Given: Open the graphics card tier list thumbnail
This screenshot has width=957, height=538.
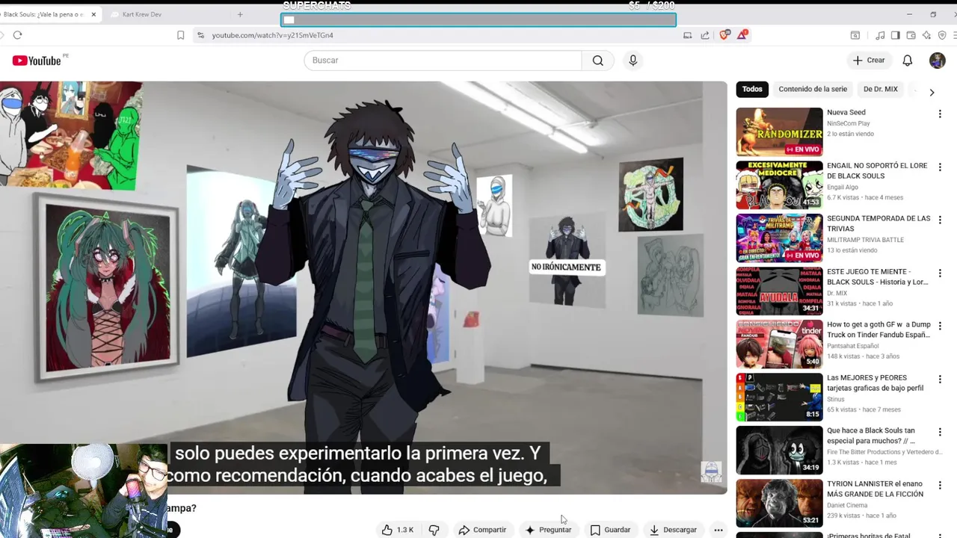Looking at the screenshot, I should tap(779, 397).
